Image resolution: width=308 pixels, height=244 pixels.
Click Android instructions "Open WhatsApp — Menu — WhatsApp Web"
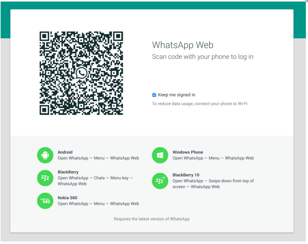[x=98, y=158]
